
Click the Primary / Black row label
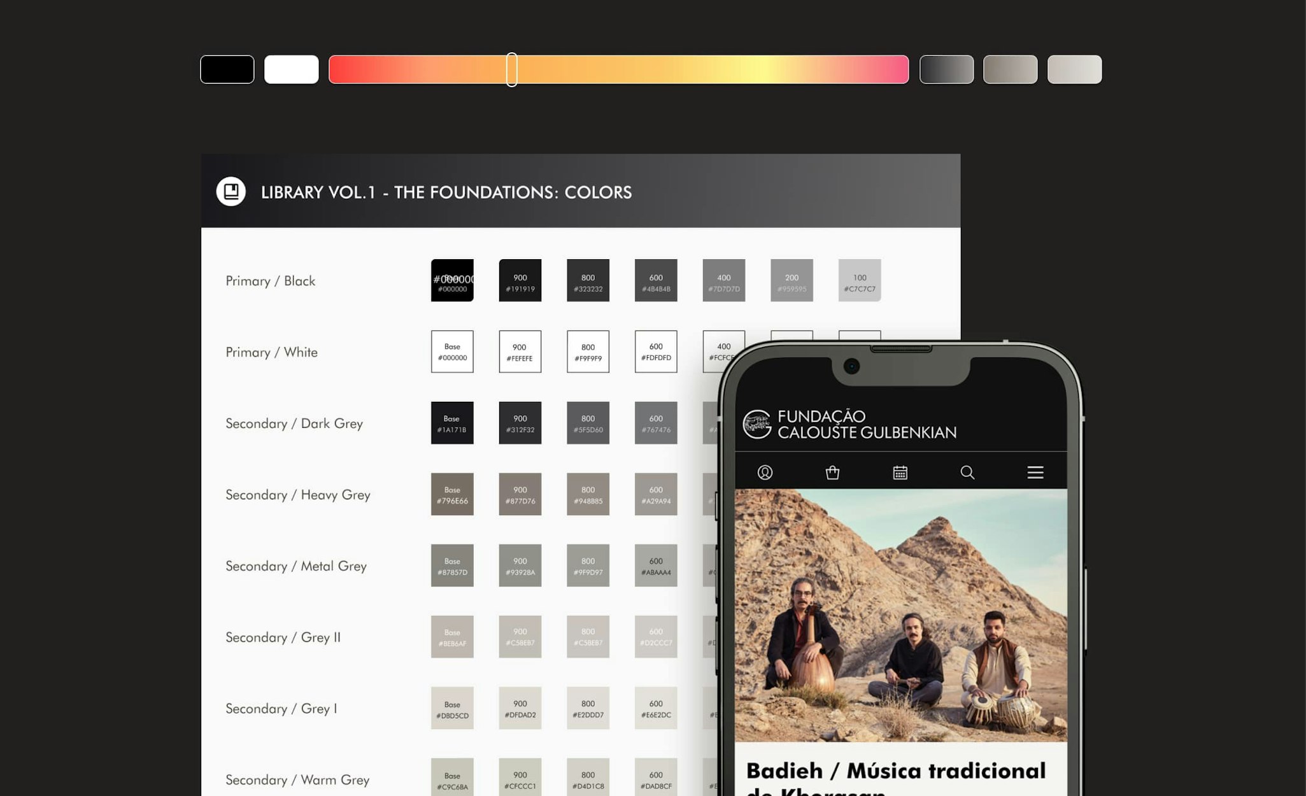[271, 281]
